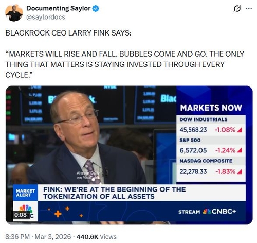
Task: Click the 440.6K Views count
Action: 96,237
